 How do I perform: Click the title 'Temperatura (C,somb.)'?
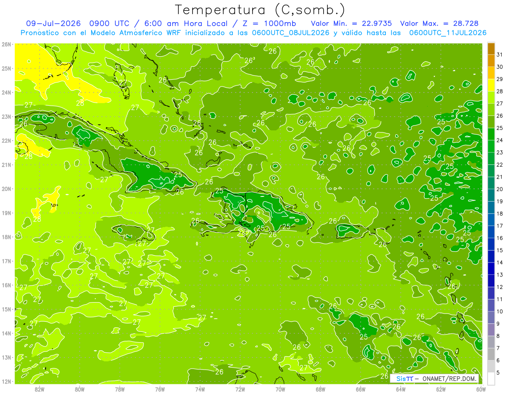coord(260,10)
